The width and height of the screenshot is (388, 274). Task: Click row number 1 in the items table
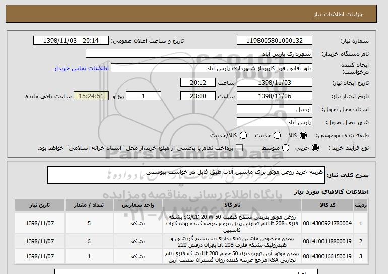point(361,223)
